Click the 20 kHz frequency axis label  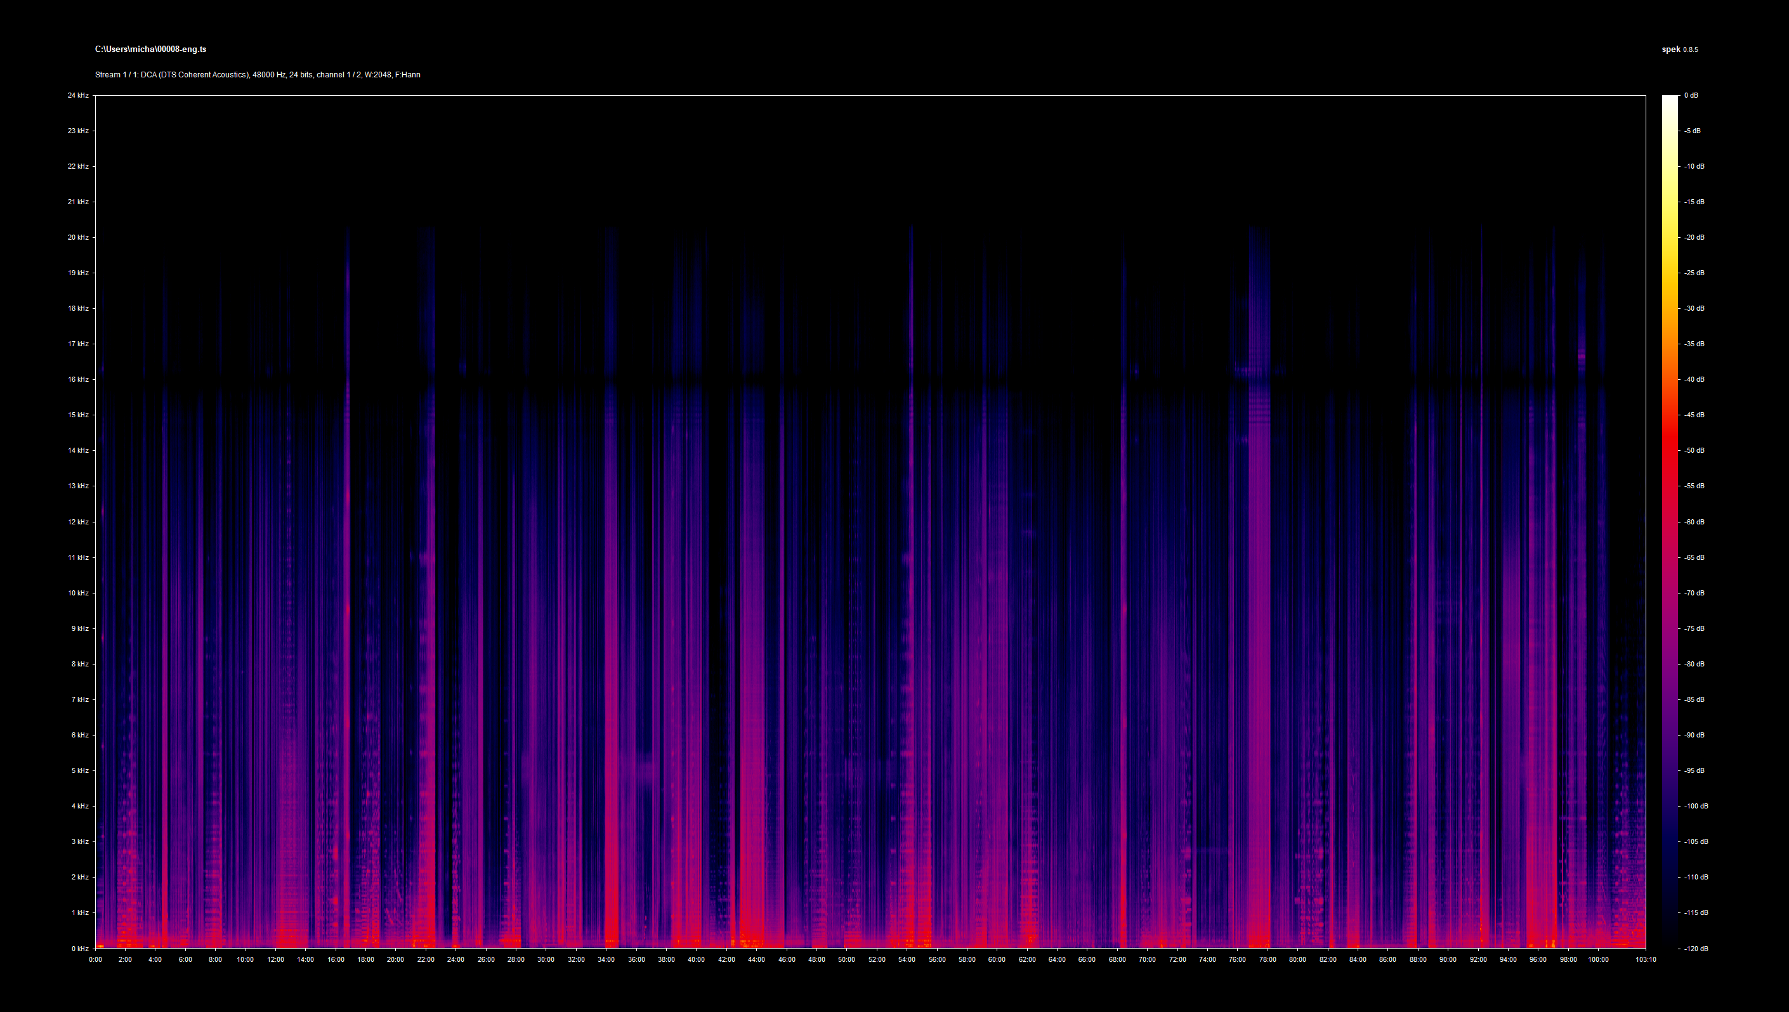click(x=78, y=238)
